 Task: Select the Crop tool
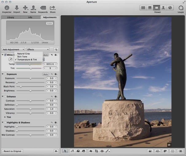[96, 151]
